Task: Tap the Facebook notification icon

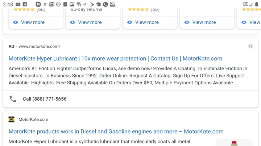Action: click(25, 4)
